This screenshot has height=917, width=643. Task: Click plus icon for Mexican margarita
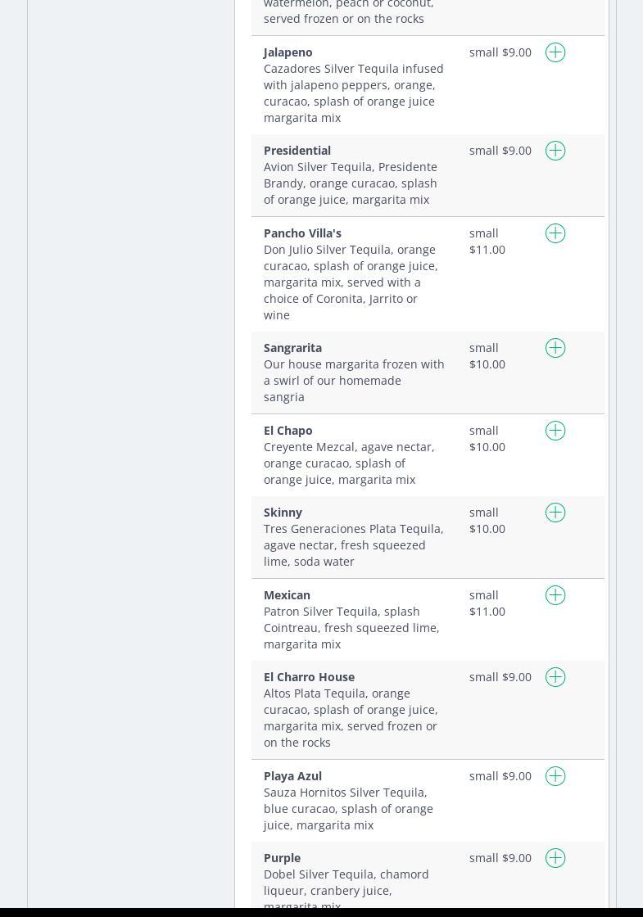[x=555, y=595]
